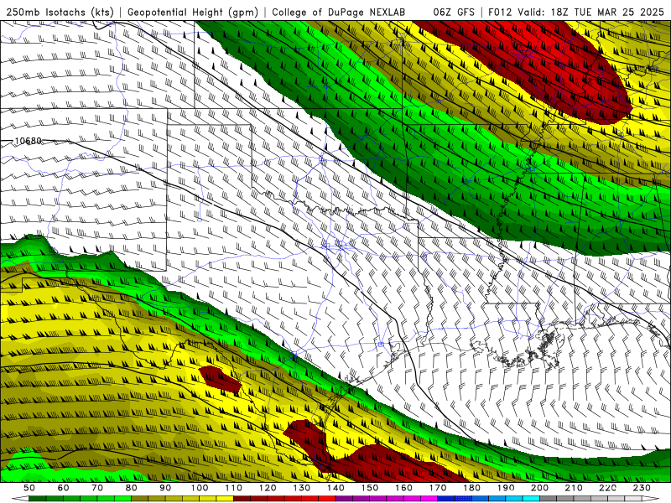671x503 pixels.
Task: Click the legend value 50
Action: (x=29, y=488)
